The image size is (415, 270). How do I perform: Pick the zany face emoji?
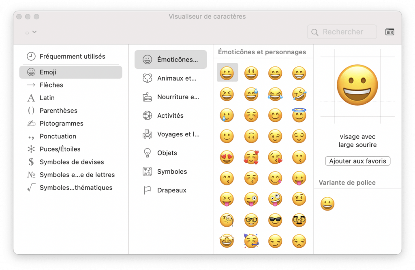[x=275, y=199]
